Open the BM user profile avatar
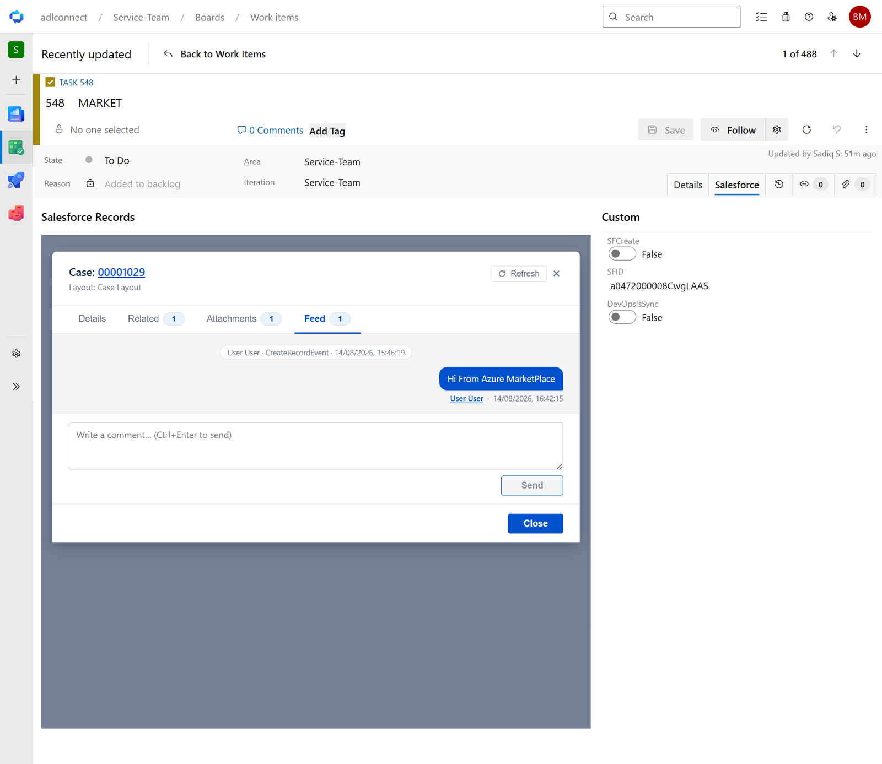The image size is (882, 764). pyautogui.click(x=860, y=17)
